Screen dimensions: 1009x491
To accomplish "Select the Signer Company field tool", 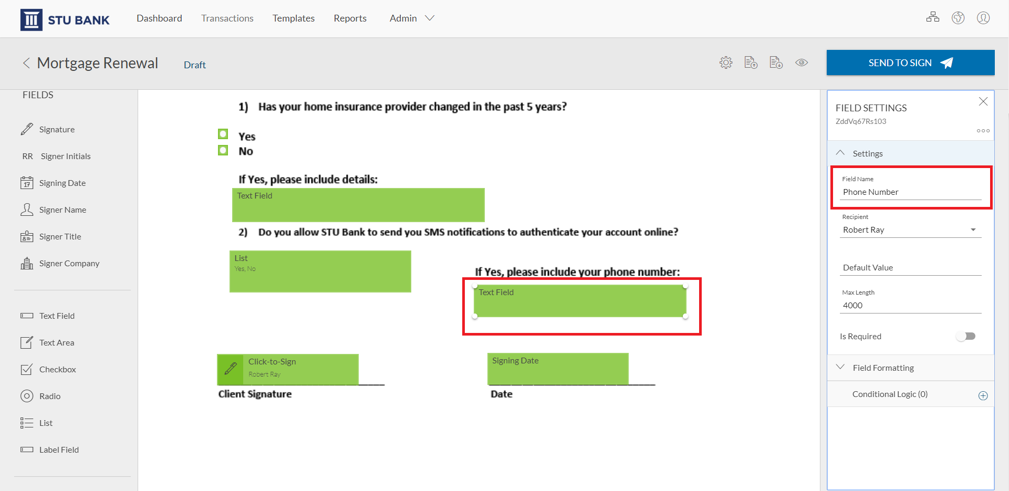I will [x=60, y=263].
